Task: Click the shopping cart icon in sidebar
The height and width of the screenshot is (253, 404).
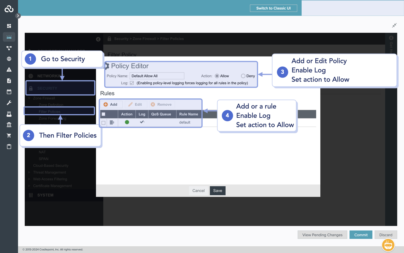Action: click(9, 135)
